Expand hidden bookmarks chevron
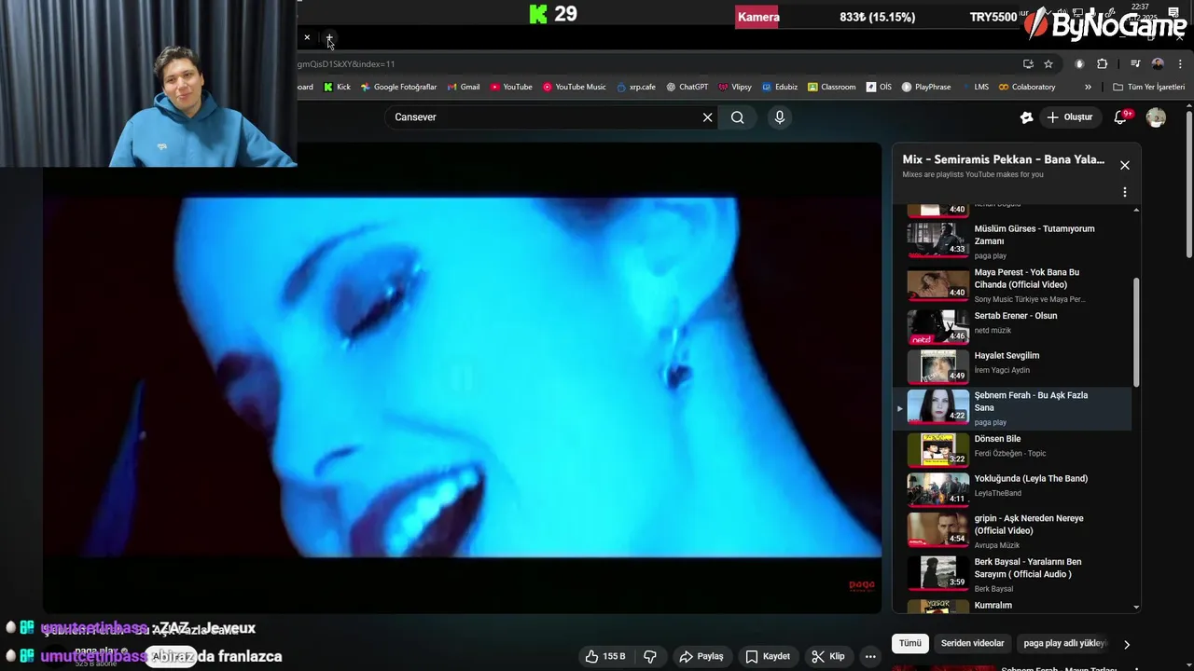 point(1088,87)
